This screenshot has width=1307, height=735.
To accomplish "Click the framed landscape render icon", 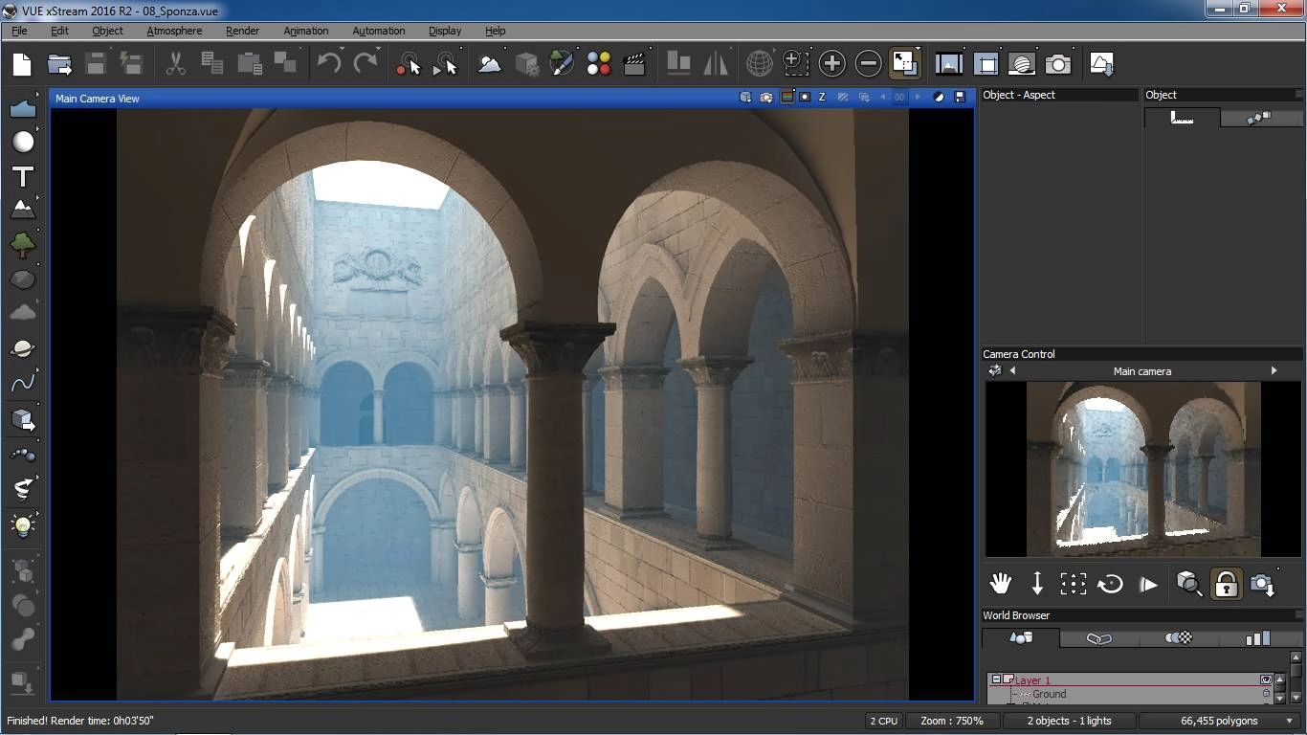I will 949,64.
